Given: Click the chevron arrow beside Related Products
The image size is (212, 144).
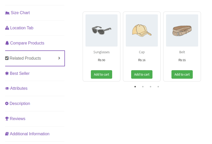Looking at the screenshot, I should click(x=59, y=58).
